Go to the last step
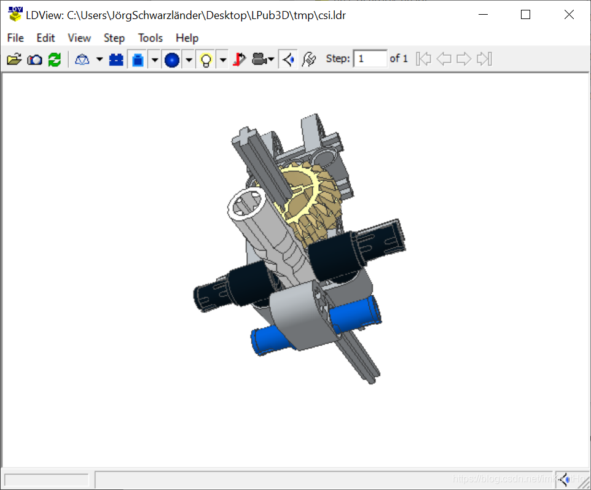This screenshot has width=591, height=490. point(484,59)
